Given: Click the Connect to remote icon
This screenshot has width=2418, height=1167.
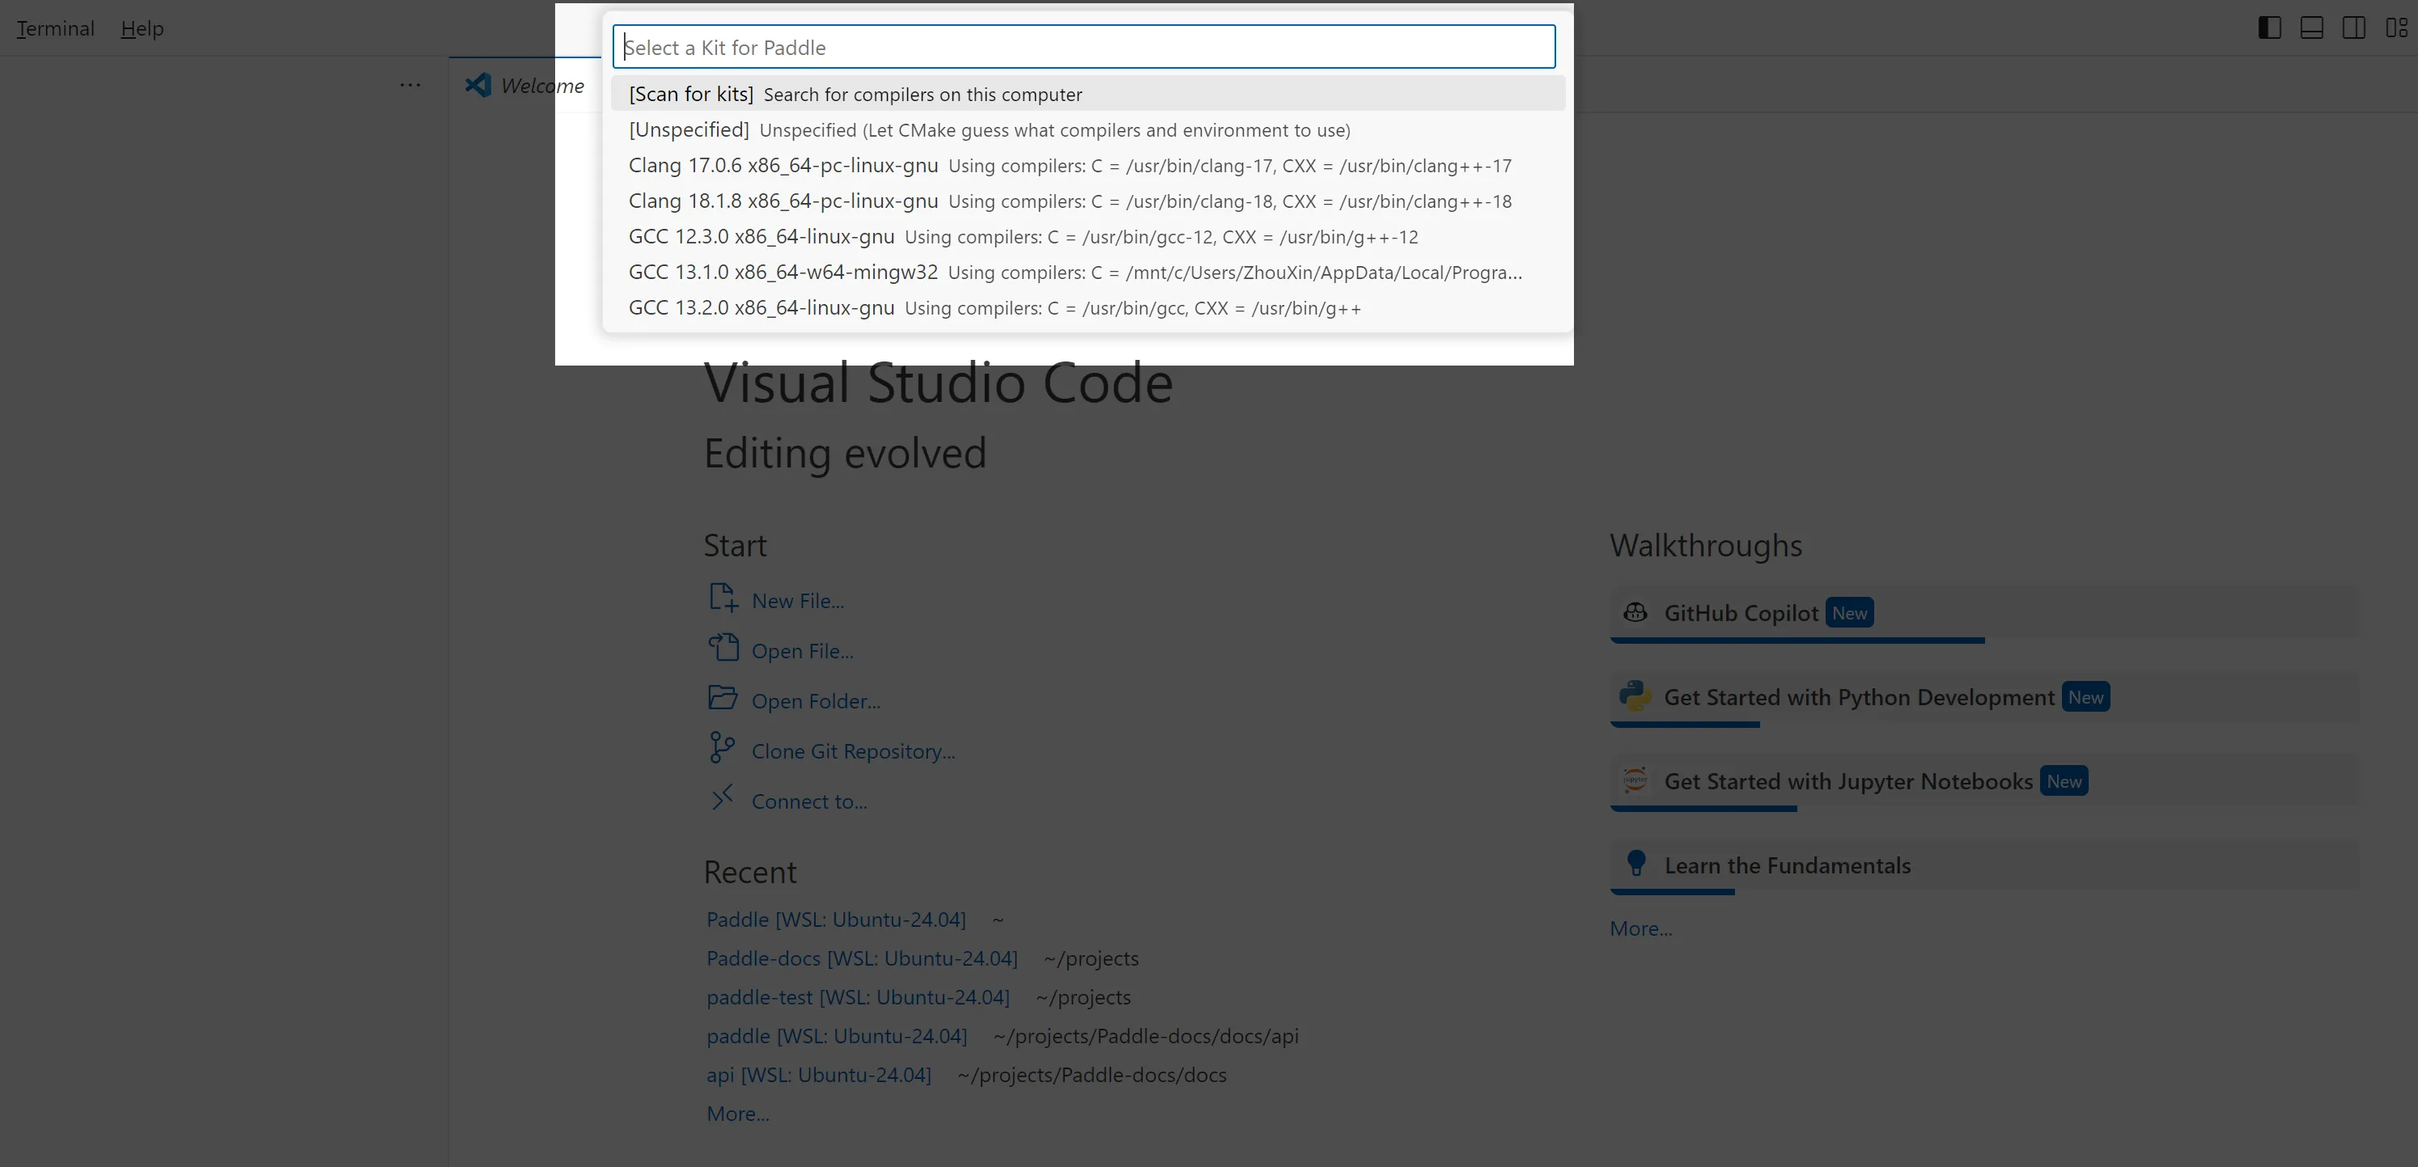Looking at the screenshot, I should pyautogui.click(x=722, y=798).
